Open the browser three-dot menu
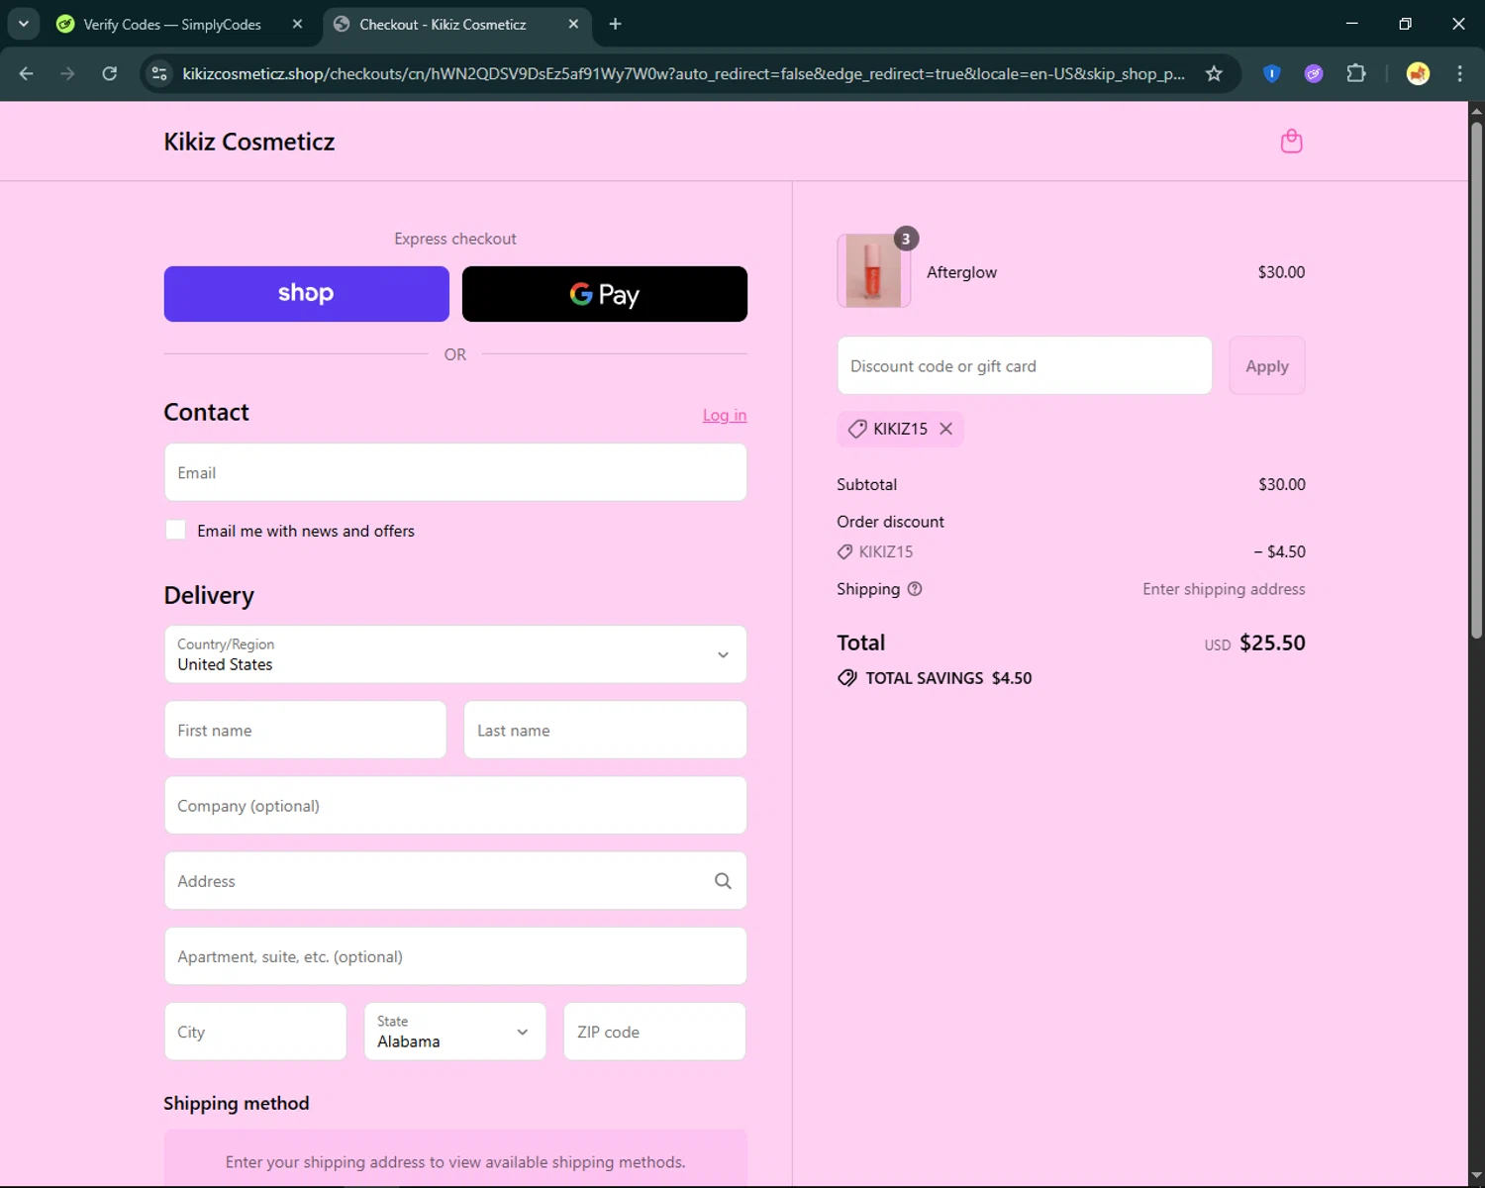This screenshot has height=1188, width=1485. click(1459, 73)
